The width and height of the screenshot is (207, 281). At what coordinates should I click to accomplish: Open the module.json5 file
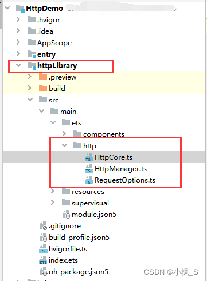(94, 215)
